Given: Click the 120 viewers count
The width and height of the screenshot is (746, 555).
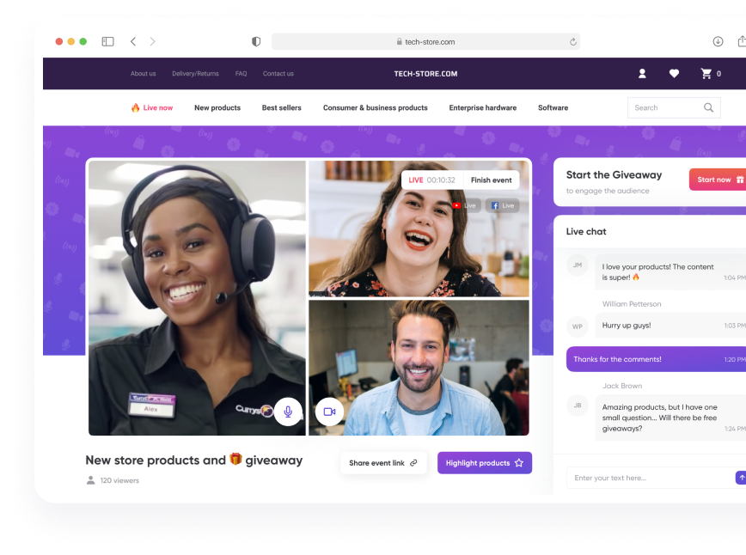Looking at the screenshot, I should click(113, 480).
